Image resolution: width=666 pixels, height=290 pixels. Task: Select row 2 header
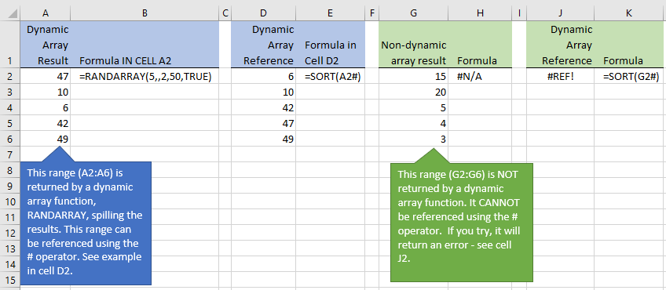click(x=10, y=76)
